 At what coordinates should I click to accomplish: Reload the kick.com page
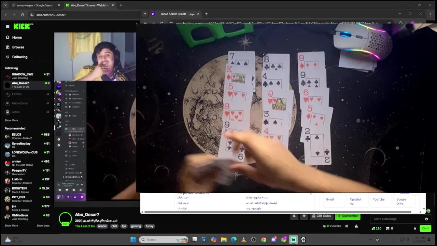coord(22,15)
